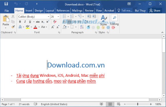Open the References tab
Image resolution: width=166 pixels, height=107 pixels.
click(63, 10)
